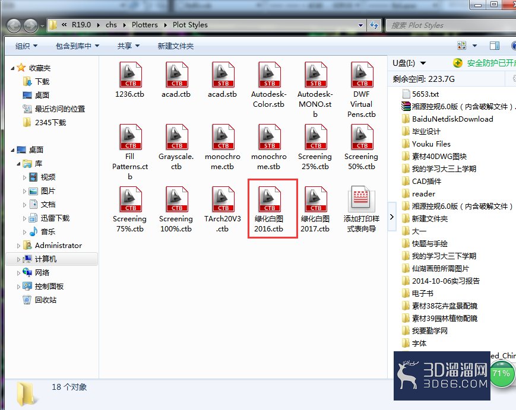516x410 pixels.
Task: Select the Grayscale.ctb file icon
Action: point(177,137)
